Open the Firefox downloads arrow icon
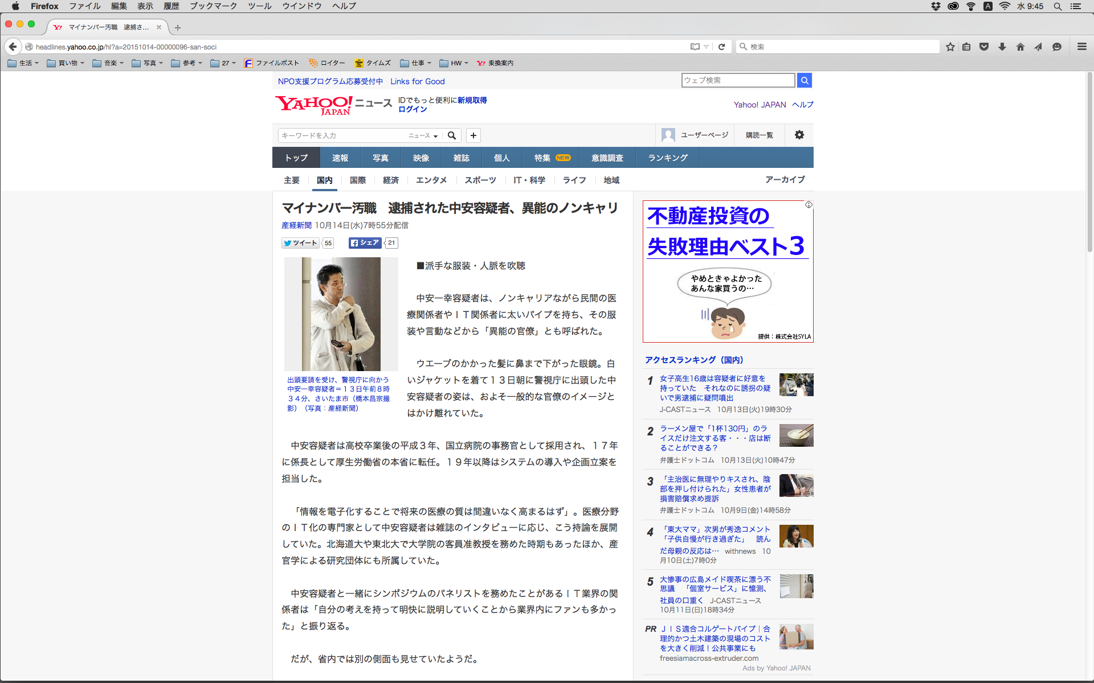This screenshot has width=1094, height=683. pos(1002,47)
